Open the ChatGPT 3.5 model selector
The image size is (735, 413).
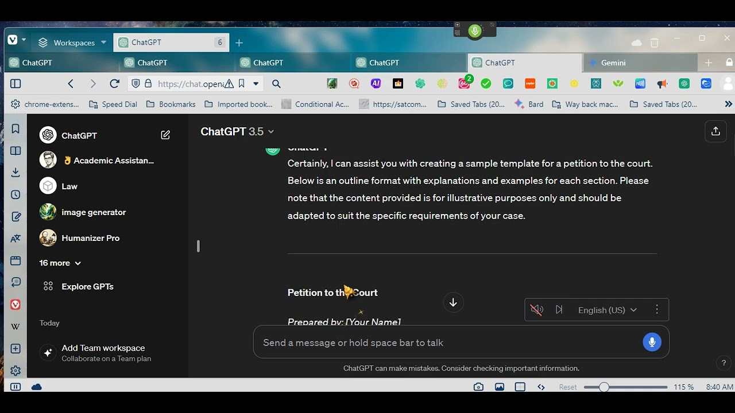coord(237,131)
